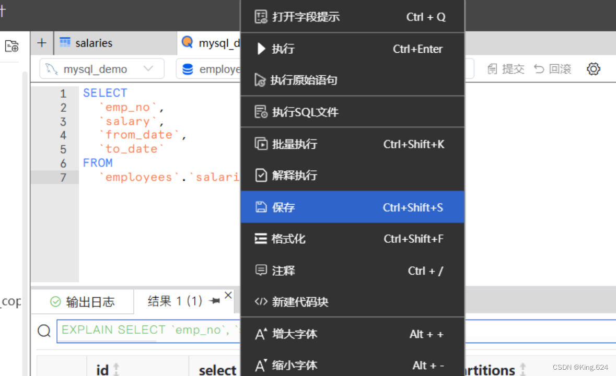
Task: Click the orange query icon on mysql_d tab
Action: pos(188,42)
